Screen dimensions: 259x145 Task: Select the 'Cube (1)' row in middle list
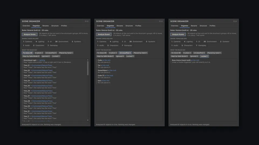point(129,77)
